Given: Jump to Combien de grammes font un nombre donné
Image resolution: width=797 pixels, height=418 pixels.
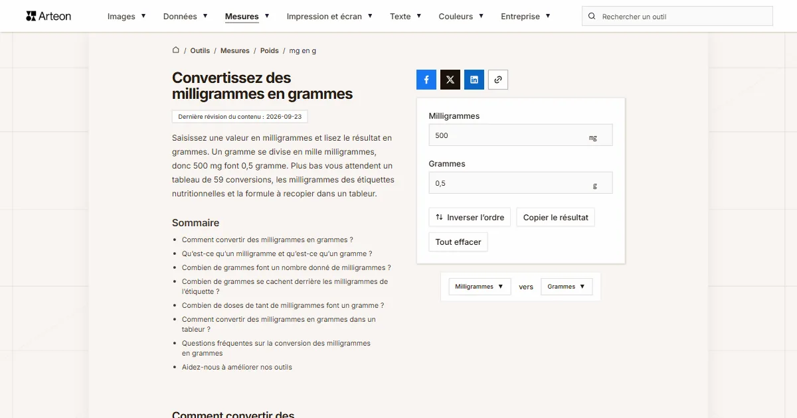Looking at the screenshot, I should click(x=286, y=267).
